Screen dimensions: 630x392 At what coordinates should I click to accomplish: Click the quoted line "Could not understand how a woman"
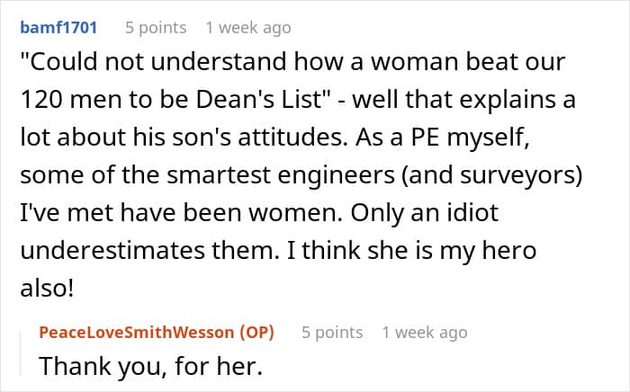[x=184, y=62]
